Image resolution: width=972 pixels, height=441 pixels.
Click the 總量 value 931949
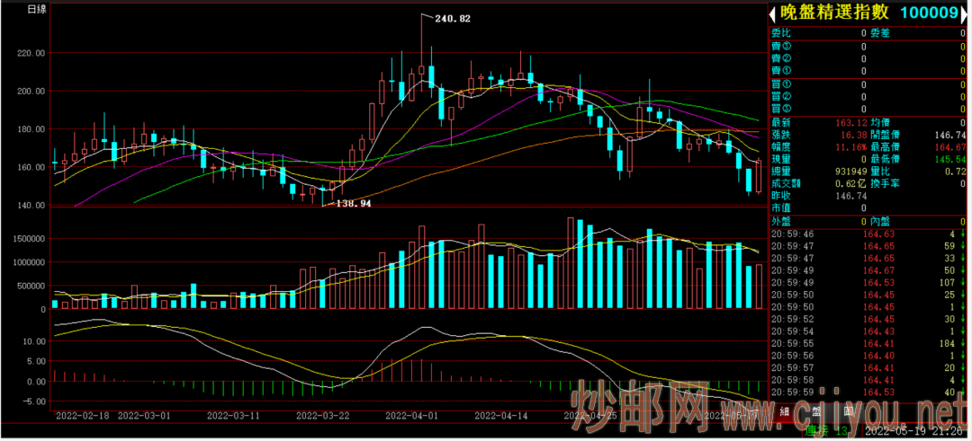tap(850, 171)
